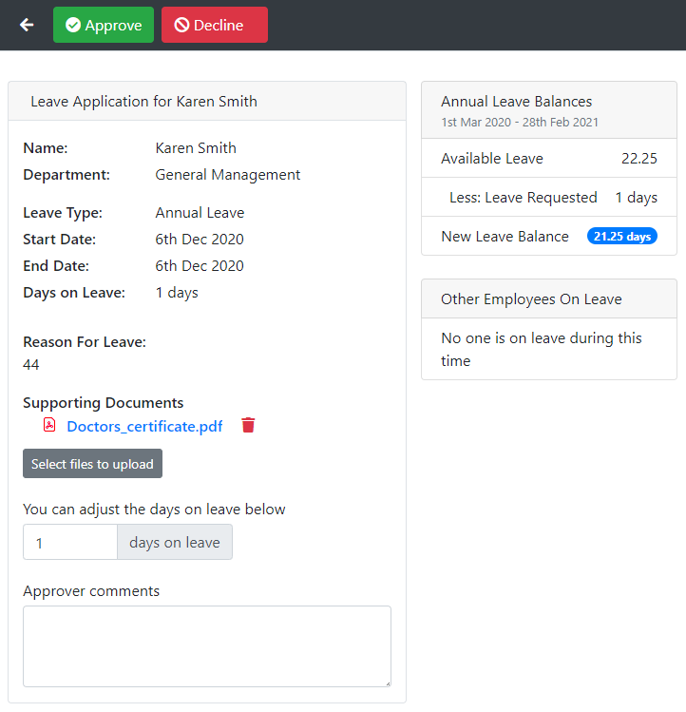
Task: Click the Available Leave 22.25 value
Action: (638, 159)
